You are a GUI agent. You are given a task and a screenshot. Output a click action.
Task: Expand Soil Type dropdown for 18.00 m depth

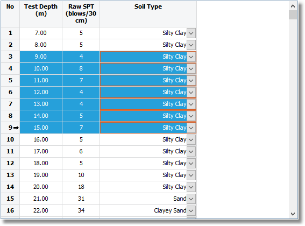[191, 164]
